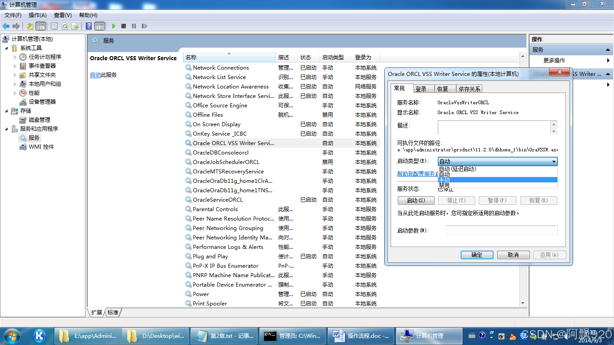Click the 确定 button

point(477,255)
